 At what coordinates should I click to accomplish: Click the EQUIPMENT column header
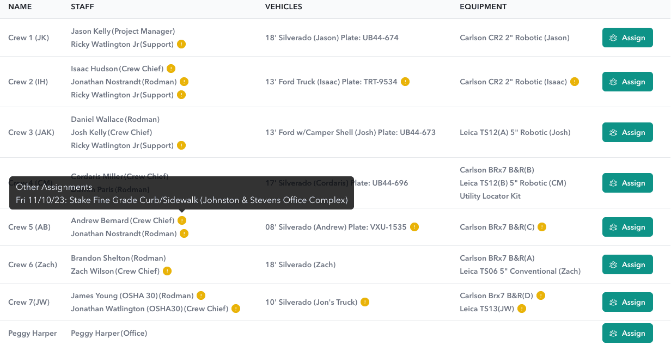pyautogui.click(x=483, y=7)
